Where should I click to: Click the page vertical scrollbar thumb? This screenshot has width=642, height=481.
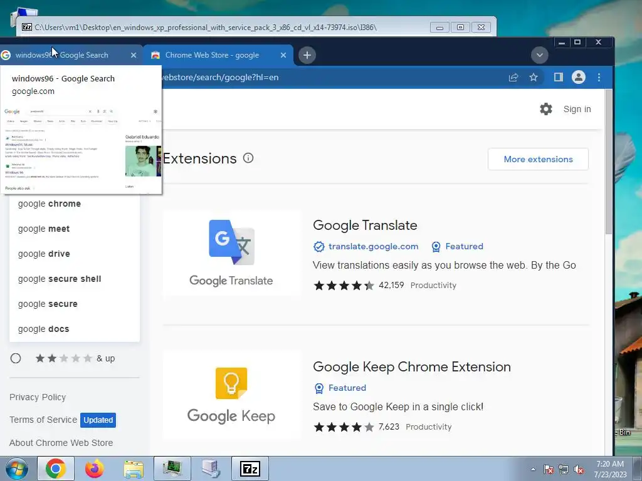pyautogui.click(x=609, y=162)
